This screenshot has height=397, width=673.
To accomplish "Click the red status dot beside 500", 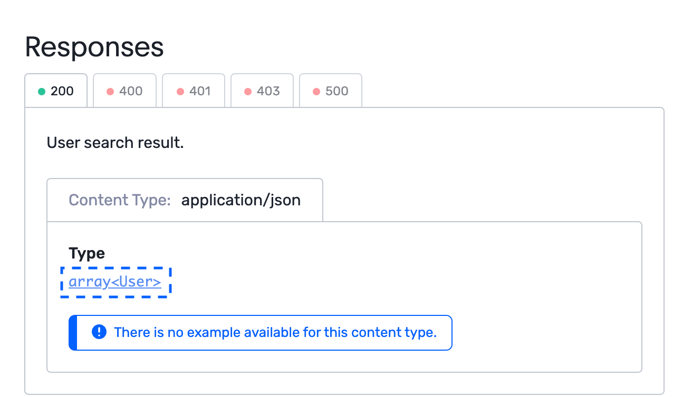I will [x=316, y=92].
